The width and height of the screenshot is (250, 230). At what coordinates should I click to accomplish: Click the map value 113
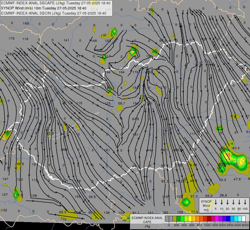pyautogui.click(x=234, y=101)
